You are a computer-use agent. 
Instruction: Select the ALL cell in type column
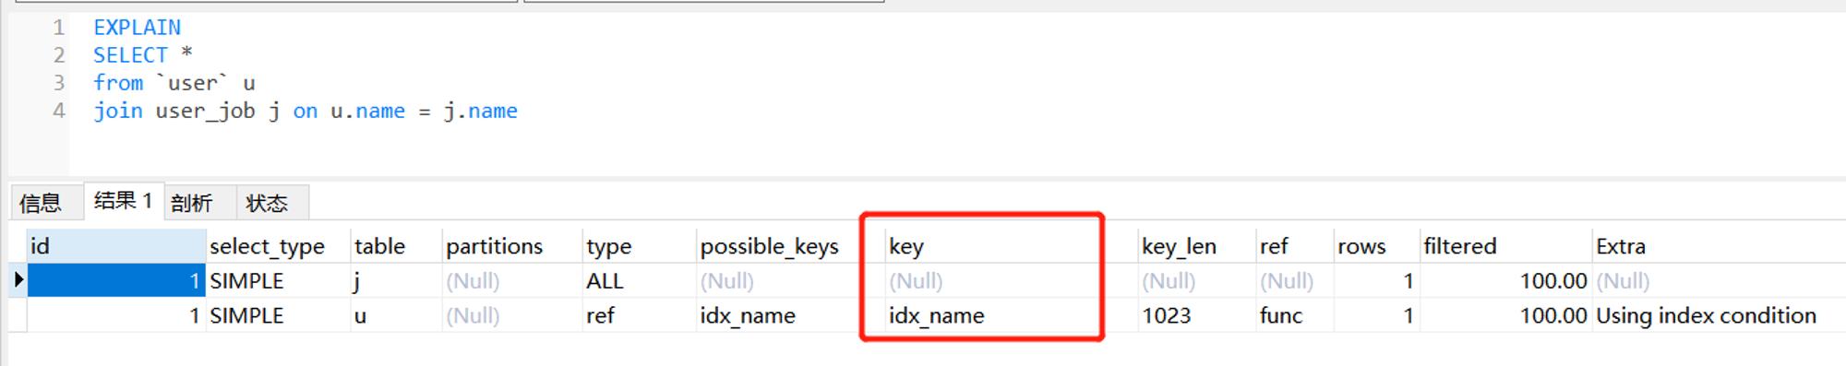coord(639,280)
